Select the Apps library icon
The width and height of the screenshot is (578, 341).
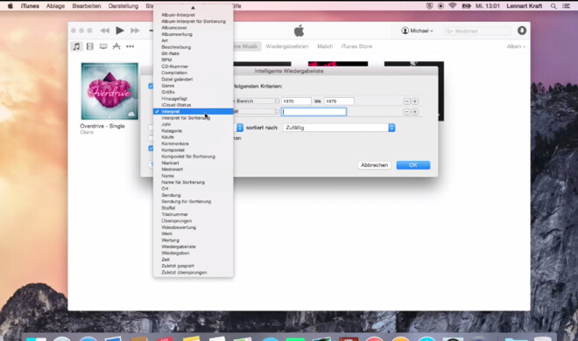116,46
